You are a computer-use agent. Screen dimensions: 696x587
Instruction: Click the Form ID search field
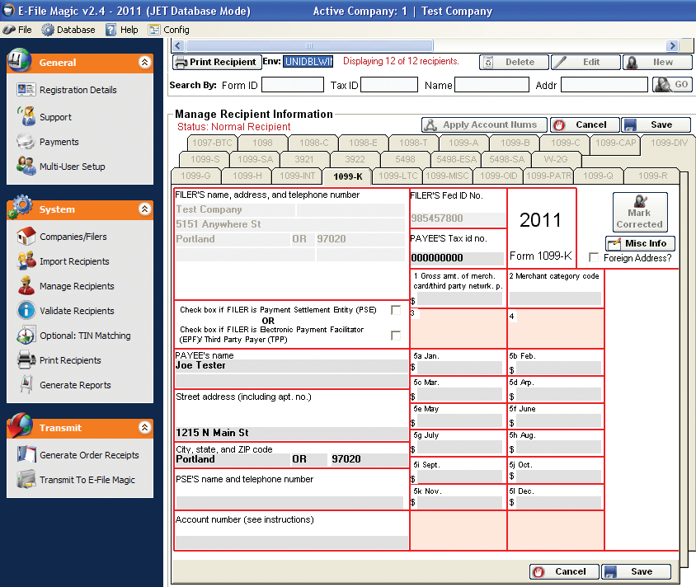[x=293, y=85]
